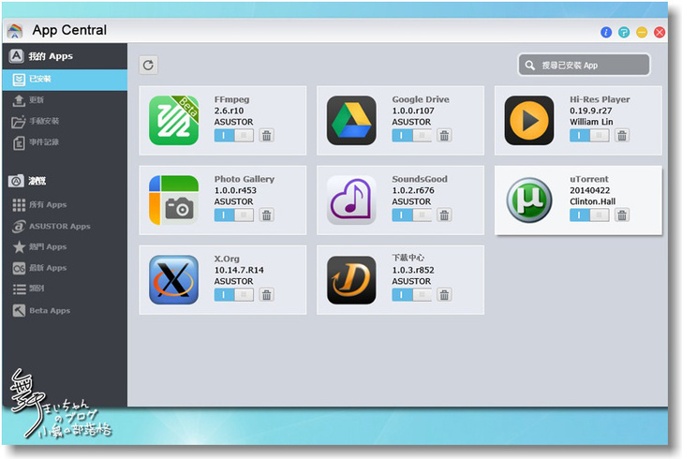Click the developer name William Lin

(591, 123)
